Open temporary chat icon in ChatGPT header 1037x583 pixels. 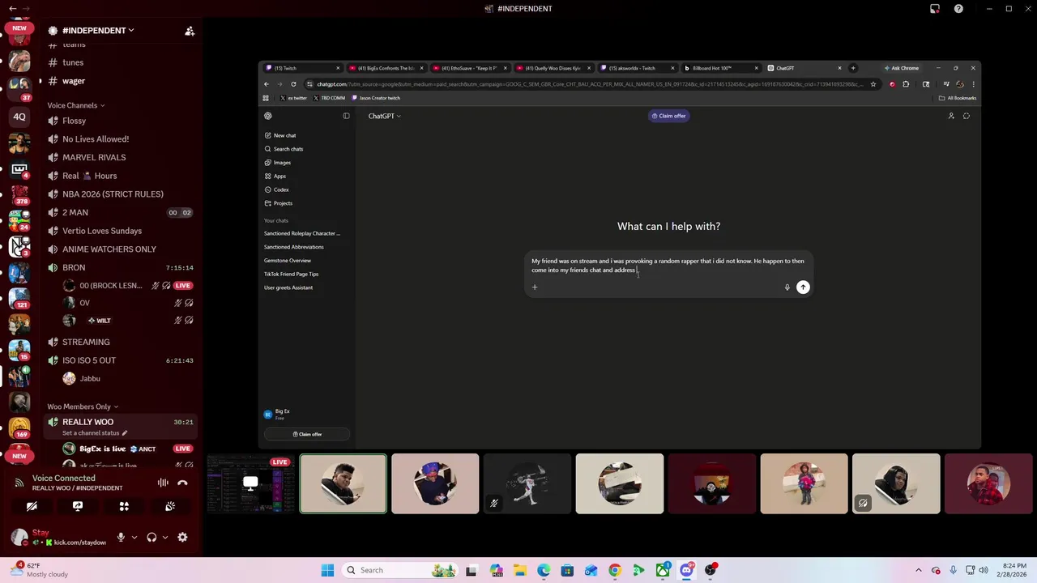point(967,116)
